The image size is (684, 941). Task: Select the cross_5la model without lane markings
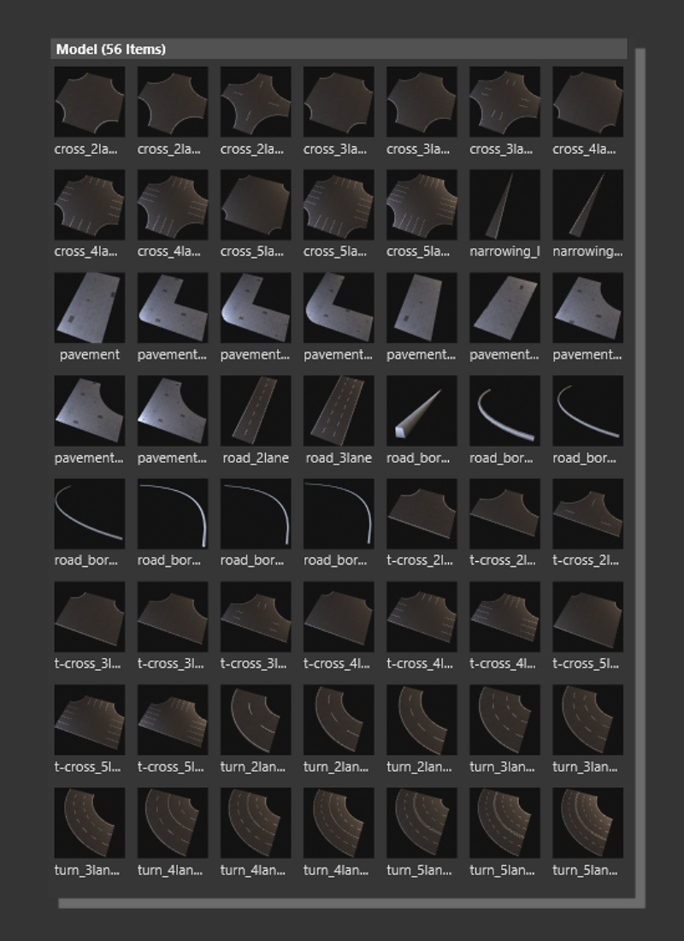pyautogui.click(x=256, y=204)
